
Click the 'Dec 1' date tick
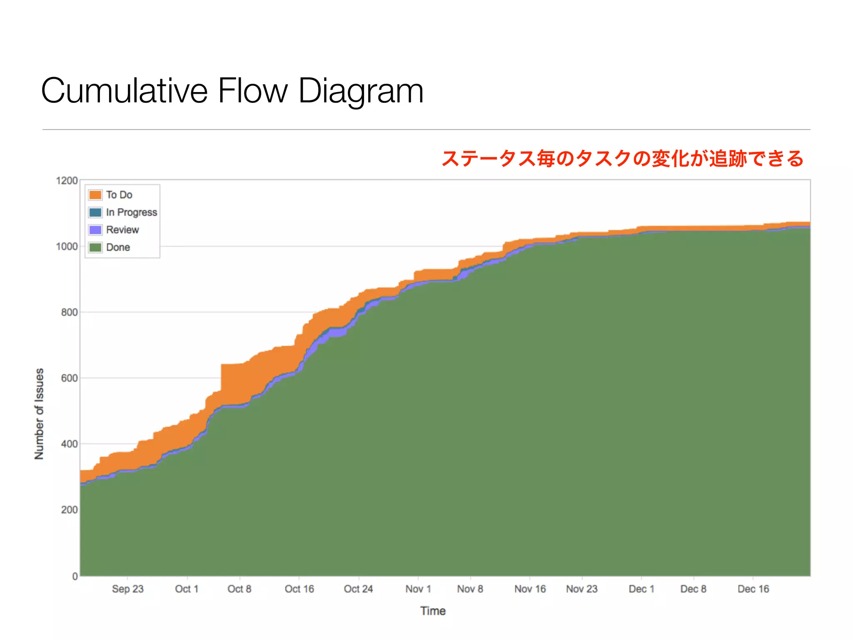641,589
